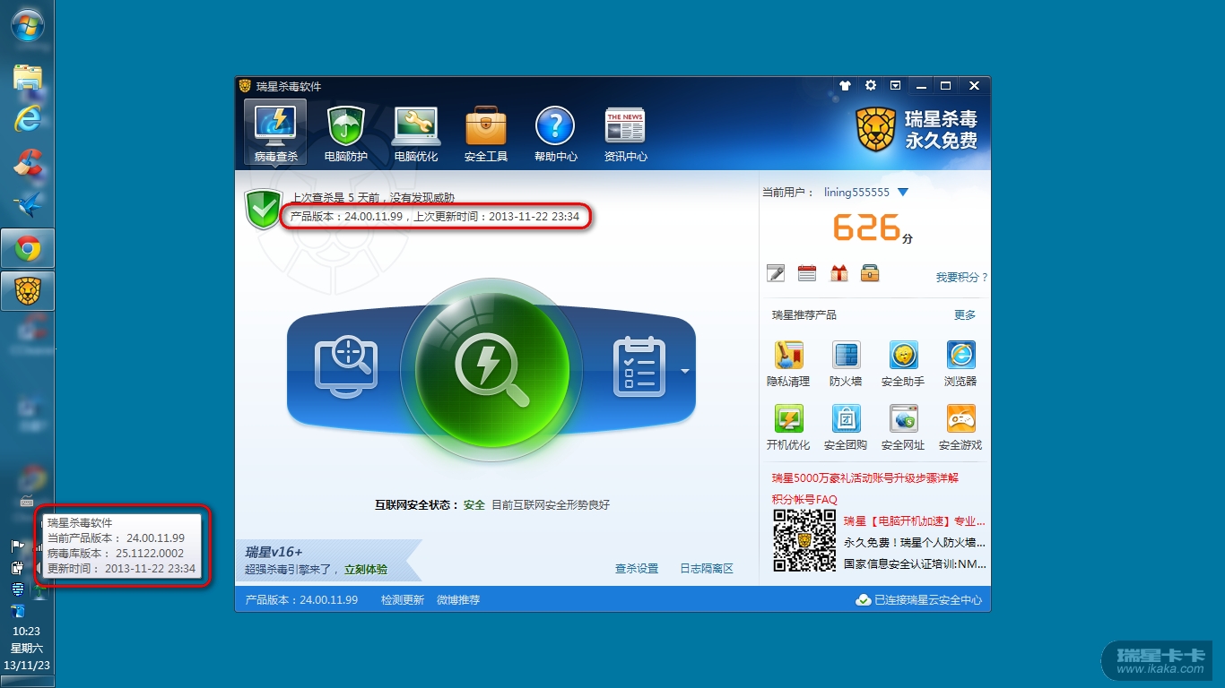Viewport: 1225px width, 688px height.
Task: Open the orange toolbox icon under the score
Action: click(870, 273)
